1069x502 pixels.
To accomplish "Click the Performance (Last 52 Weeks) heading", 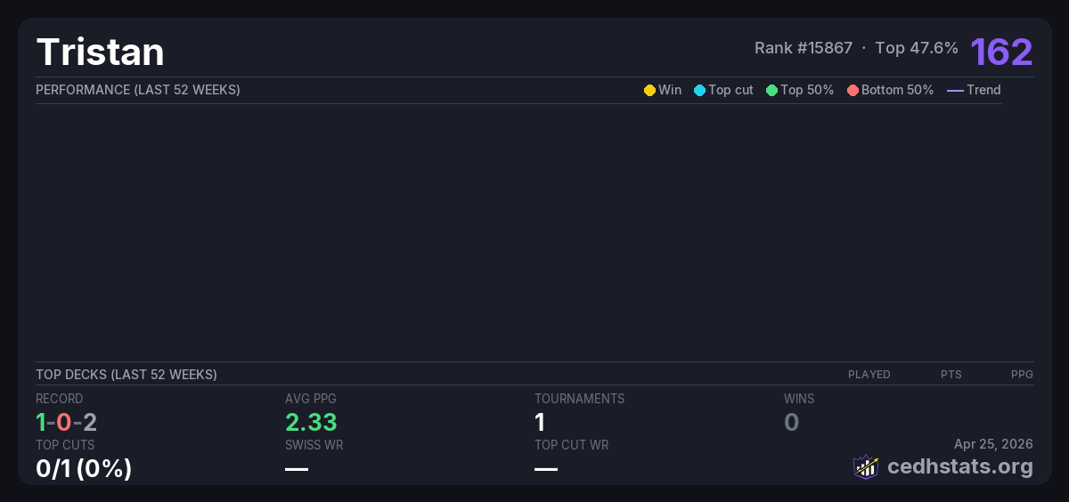I will pyautogui.click(x=137, y=90).
